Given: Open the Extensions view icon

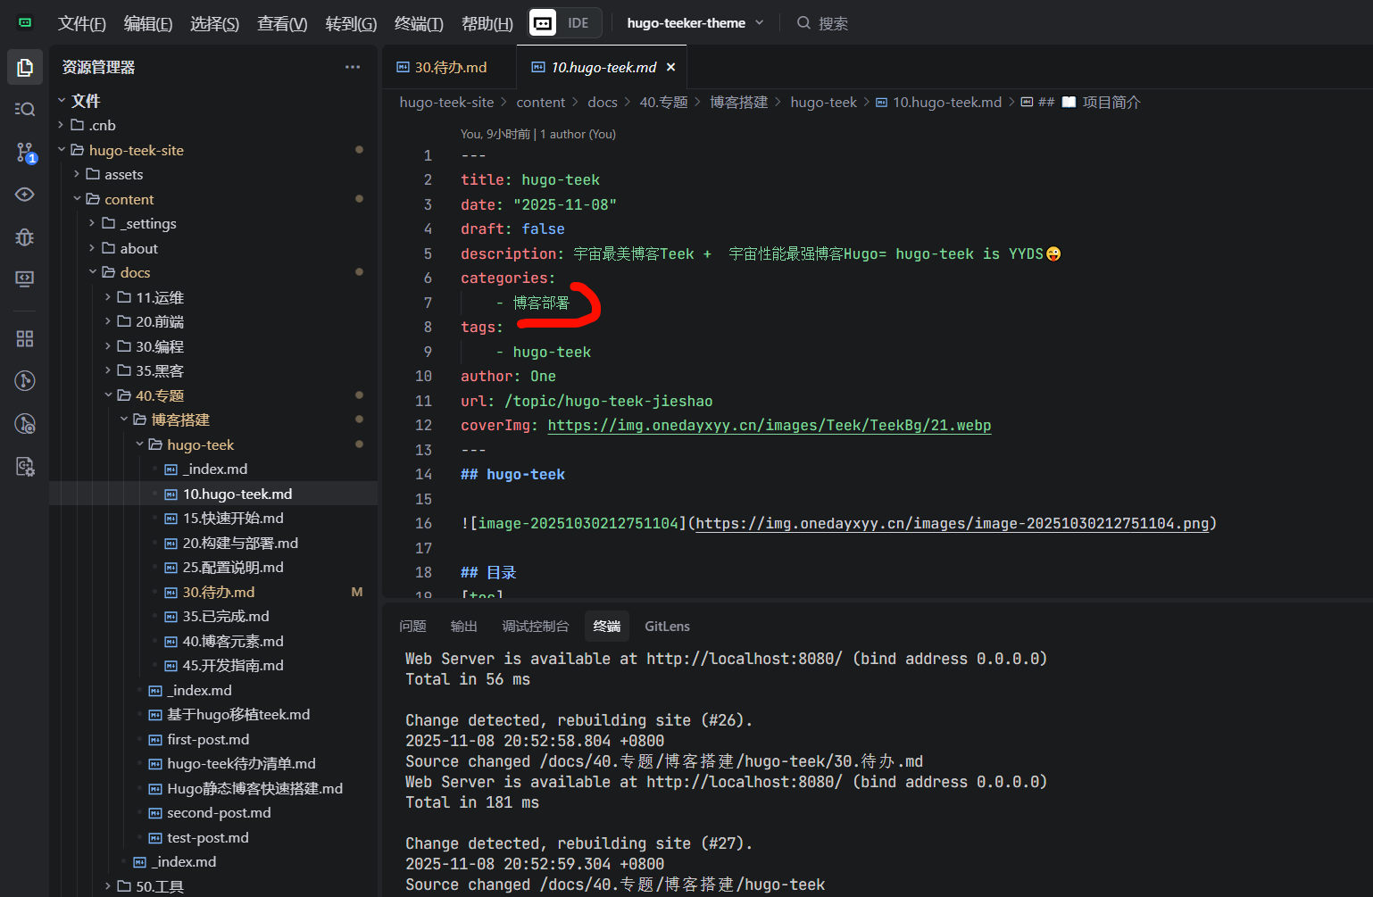Looking at the screenshot, I should [25, 339].
